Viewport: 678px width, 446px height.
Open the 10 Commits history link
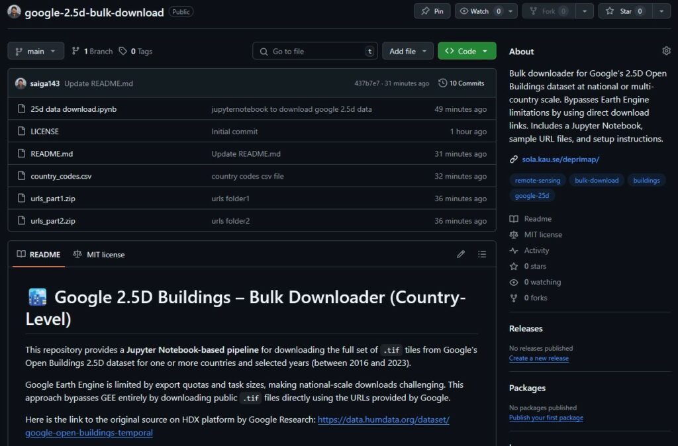(x=461, y=83)
